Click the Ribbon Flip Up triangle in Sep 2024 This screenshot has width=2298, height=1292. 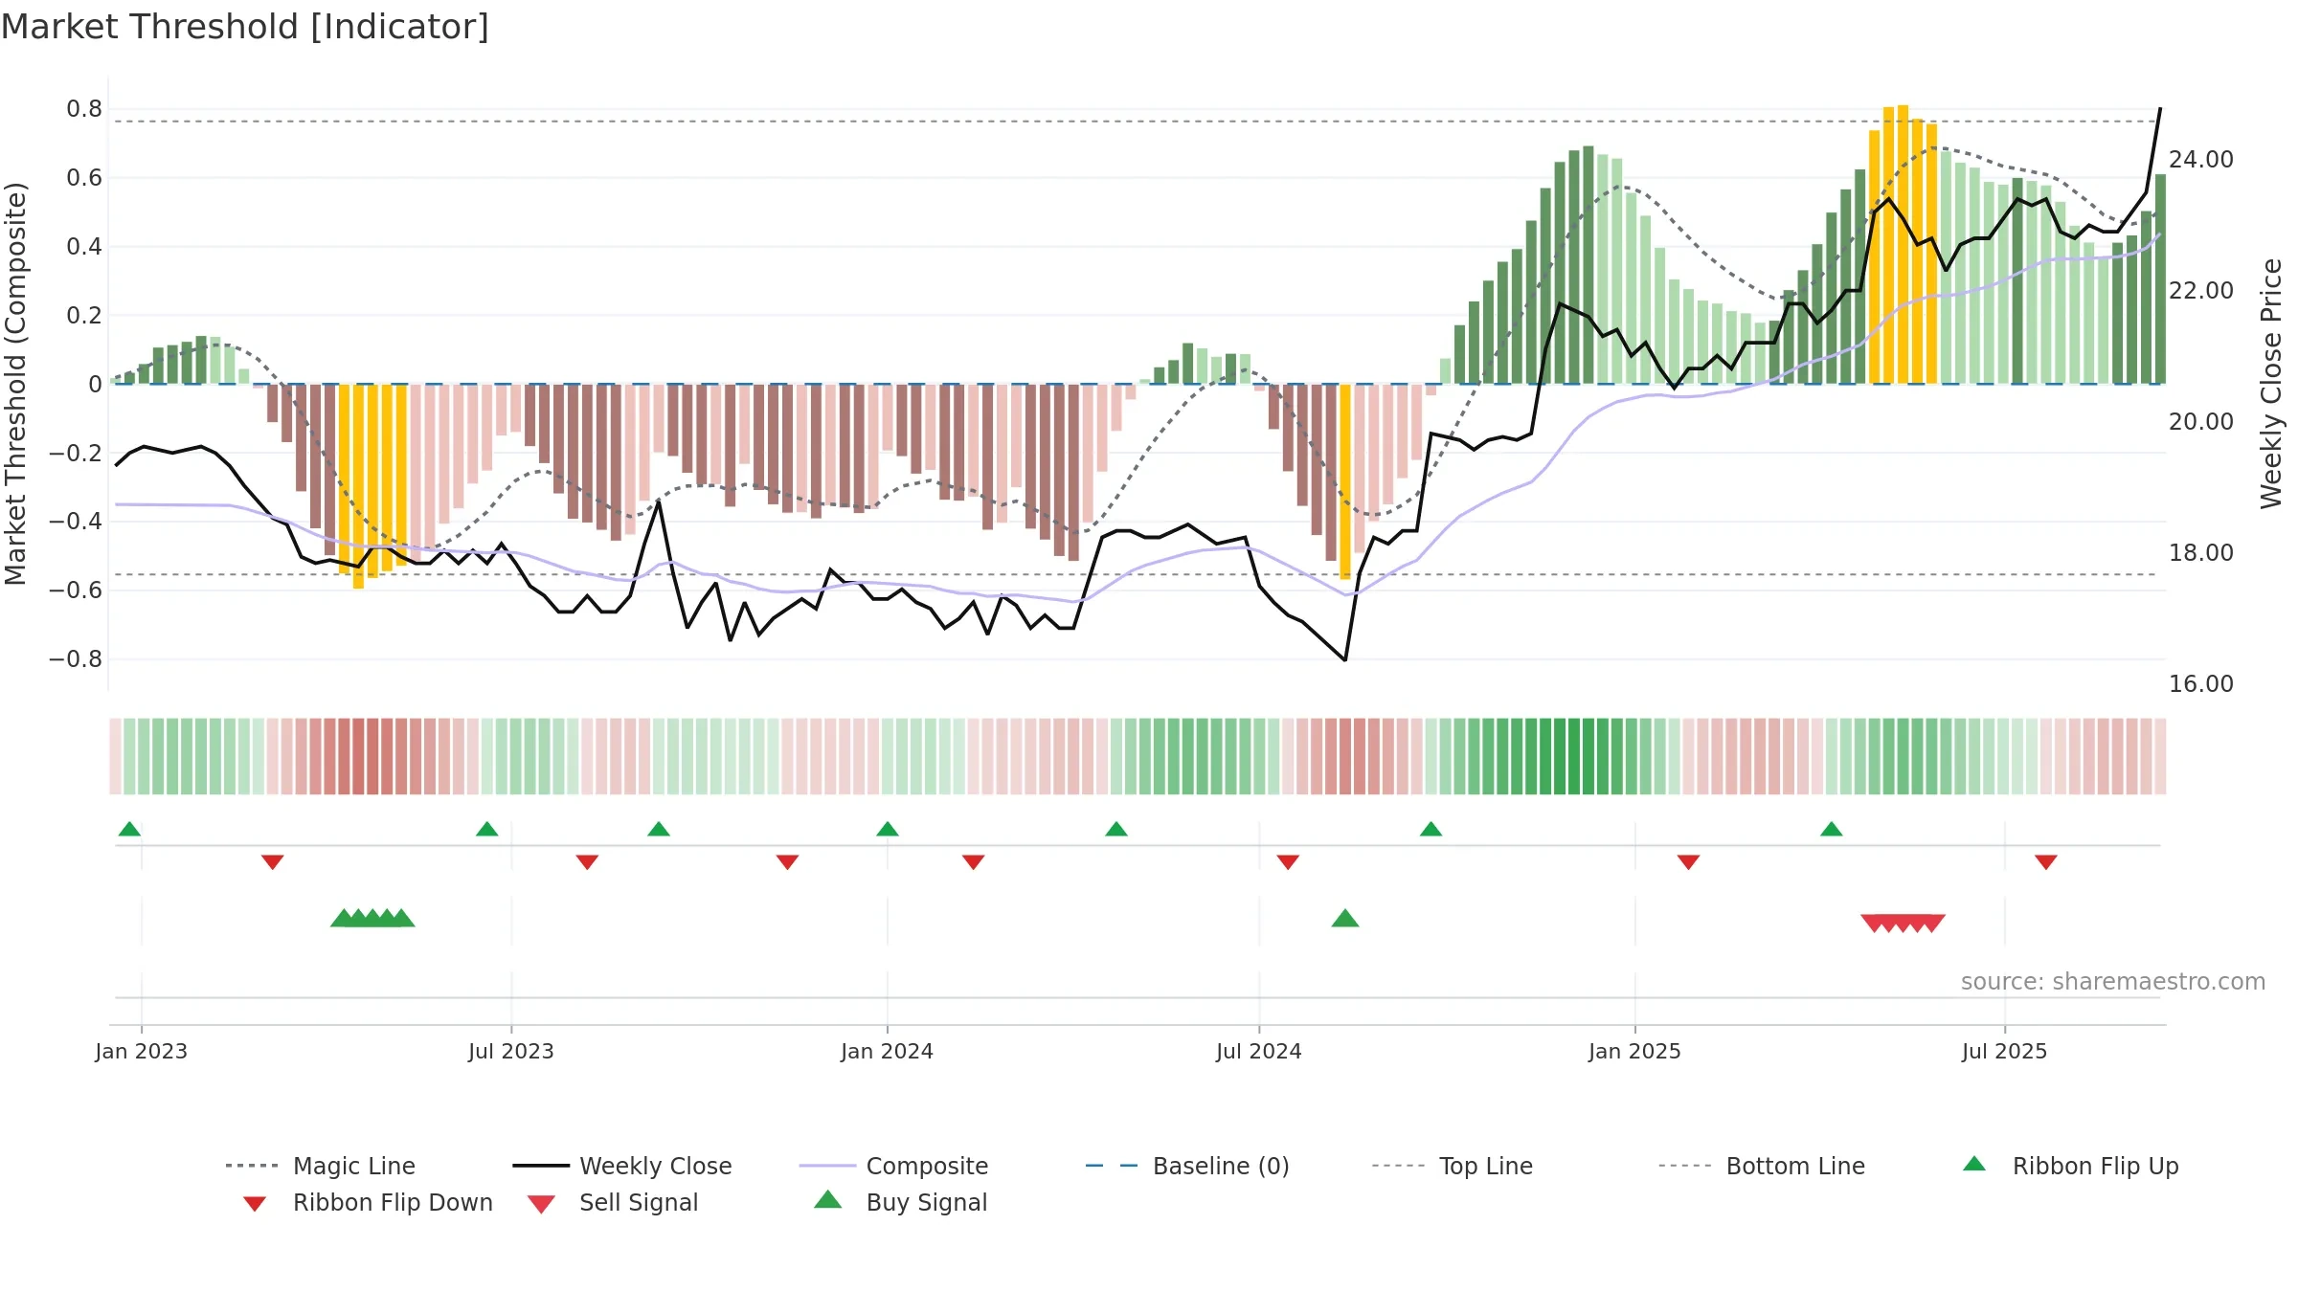1431,829
